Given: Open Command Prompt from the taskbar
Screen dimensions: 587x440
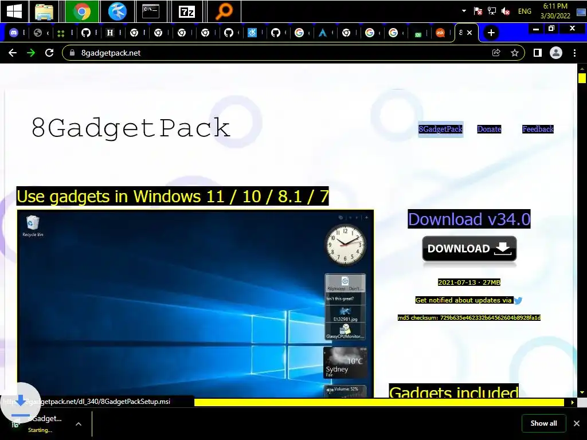Looking at the screenshot, I should (x=151, y=11).
